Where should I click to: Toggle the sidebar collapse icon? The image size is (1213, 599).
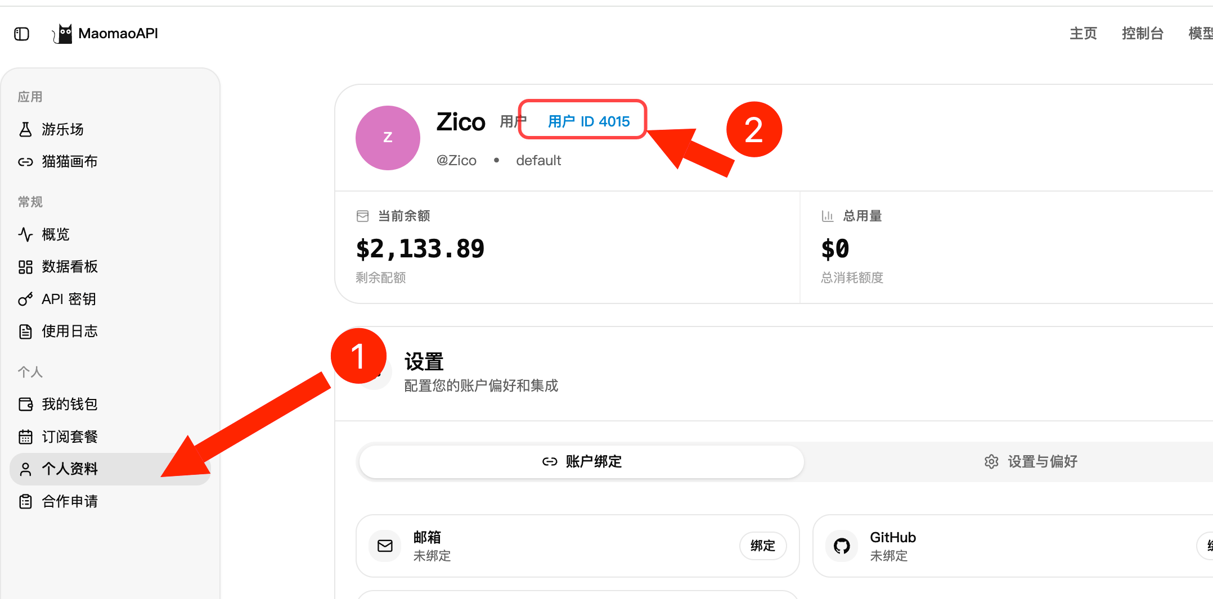pos(21,34)
